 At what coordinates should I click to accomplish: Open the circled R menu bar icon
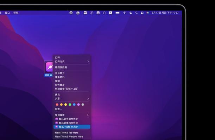pyautogui.click(x=71, y=13)
